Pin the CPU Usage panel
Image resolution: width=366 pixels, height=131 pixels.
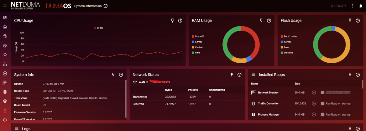click(172, 20)
